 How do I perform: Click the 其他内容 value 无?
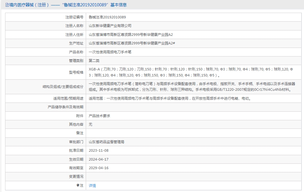tap(91, 124)
